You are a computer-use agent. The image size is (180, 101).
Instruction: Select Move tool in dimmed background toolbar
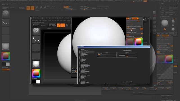click(x=37, y=8)
